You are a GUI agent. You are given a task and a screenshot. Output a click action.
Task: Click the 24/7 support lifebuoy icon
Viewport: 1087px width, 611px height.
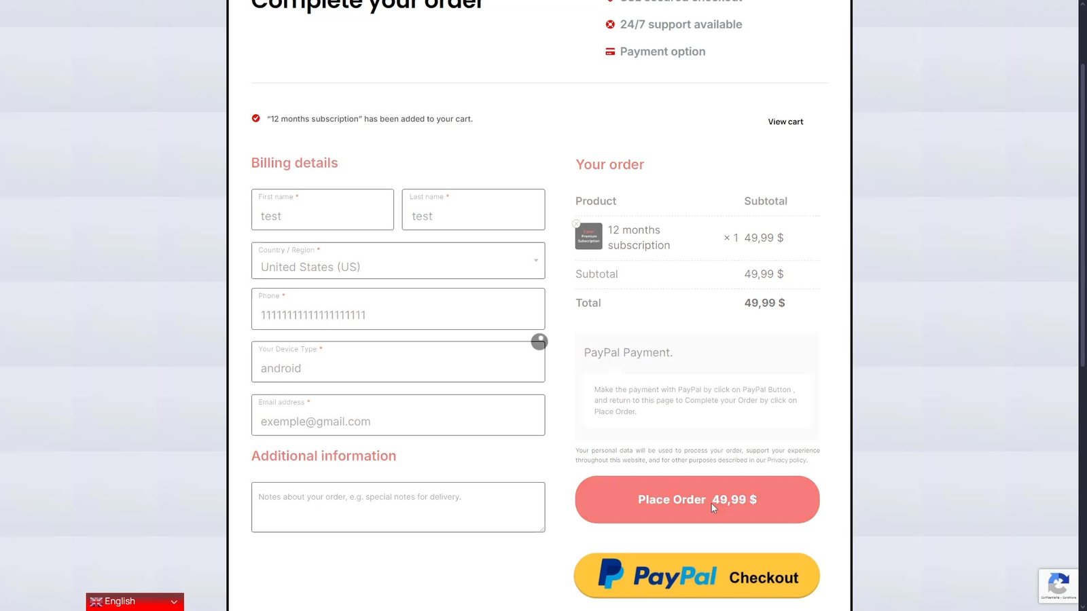click(x=610, y=24)
